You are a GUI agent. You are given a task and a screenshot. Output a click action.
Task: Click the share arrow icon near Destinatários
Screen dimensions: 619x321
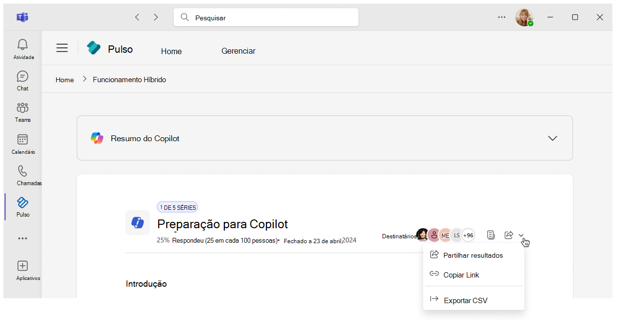click(x=508, y=235)
